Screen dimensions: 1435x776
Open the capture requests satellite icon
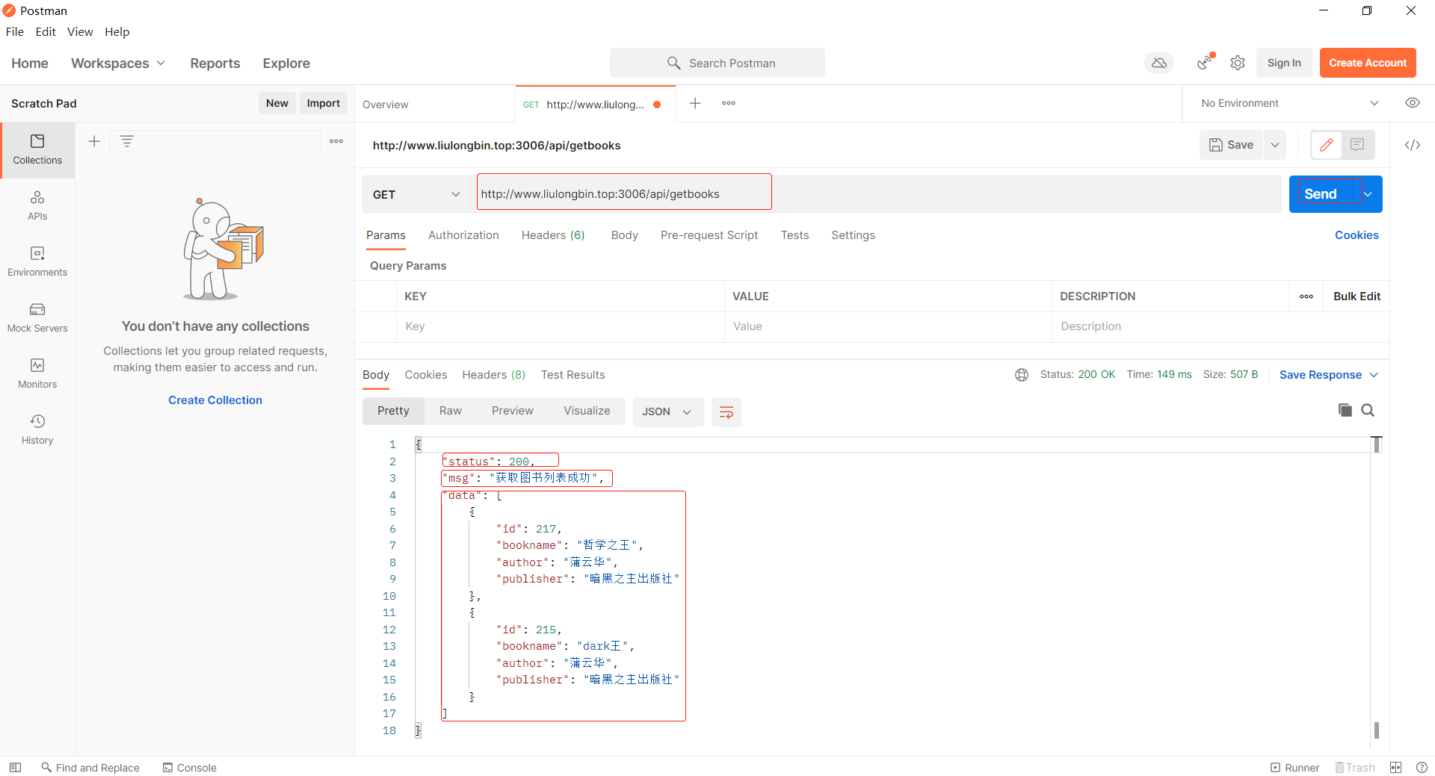[x=1205, y=63]
